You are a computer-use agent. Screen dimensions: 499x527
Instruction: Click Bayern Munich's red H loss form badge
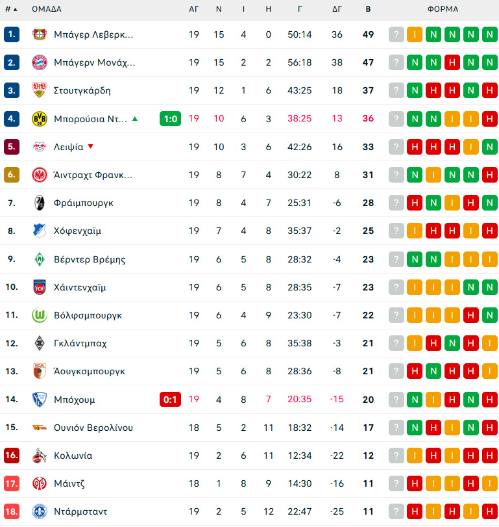[452, 62]
